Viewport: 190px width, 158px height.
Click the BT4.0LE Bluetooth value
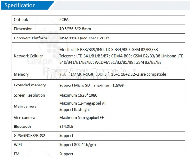point(67,127)
